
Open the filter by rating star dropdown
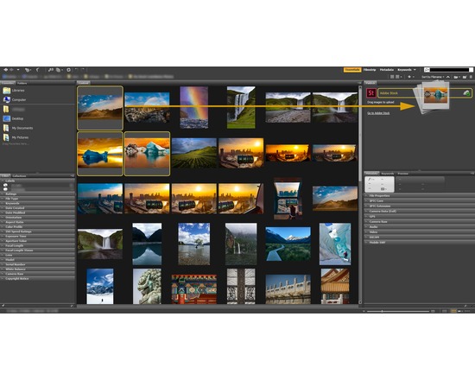(x=411, y=77)
